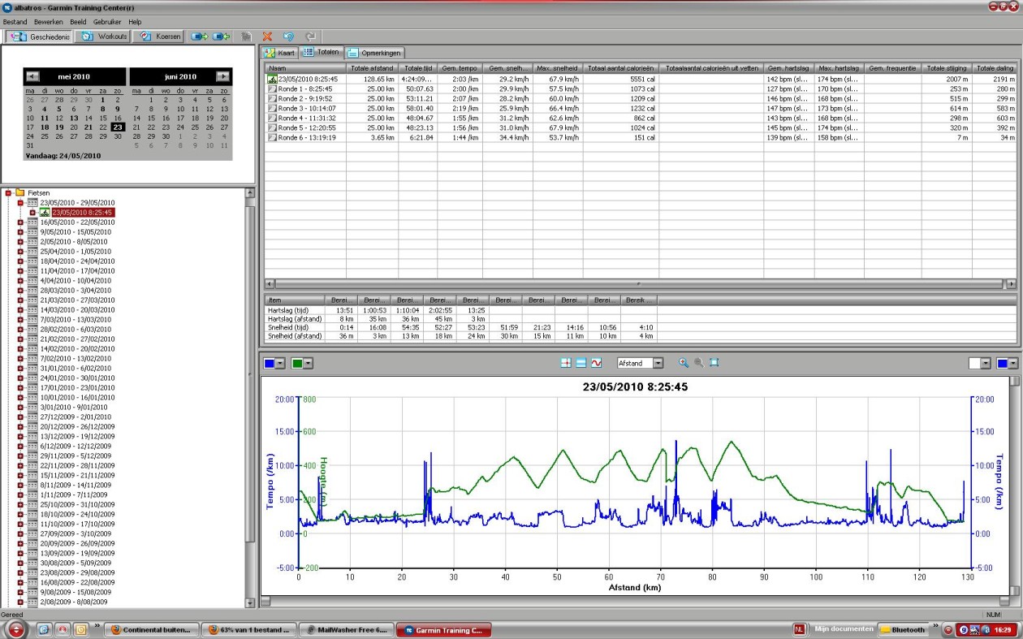
Task: Open the Bewerken menu
Action: (49, 22)
